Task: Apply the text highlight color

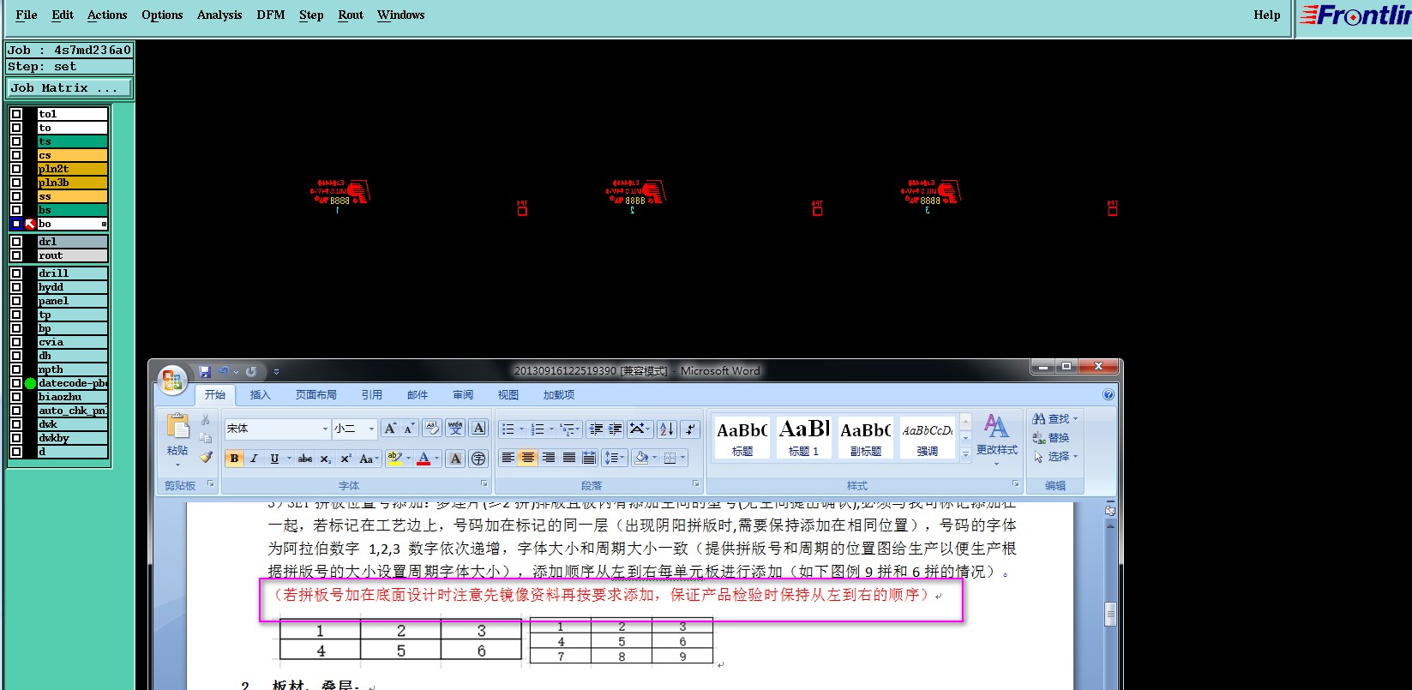Action: click(394, 459)
